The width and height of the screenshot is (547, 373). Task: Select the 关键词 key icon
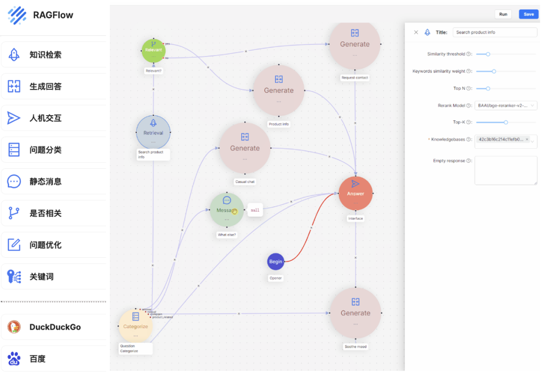[14, 276]
